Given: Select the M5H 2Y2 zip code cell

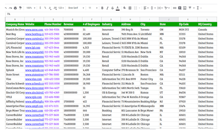Looking at the screenshot, I should pyautogui.click(x=188, y=30).
